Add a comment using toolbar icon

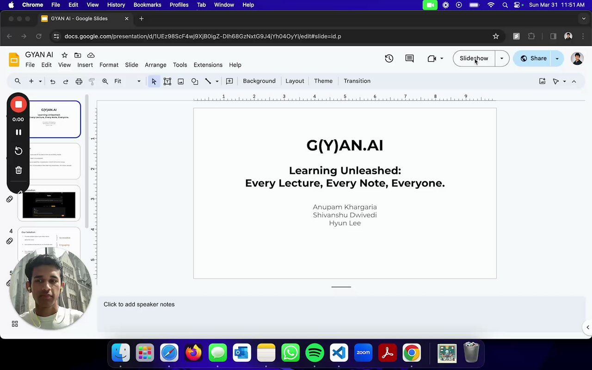[229, 81]
